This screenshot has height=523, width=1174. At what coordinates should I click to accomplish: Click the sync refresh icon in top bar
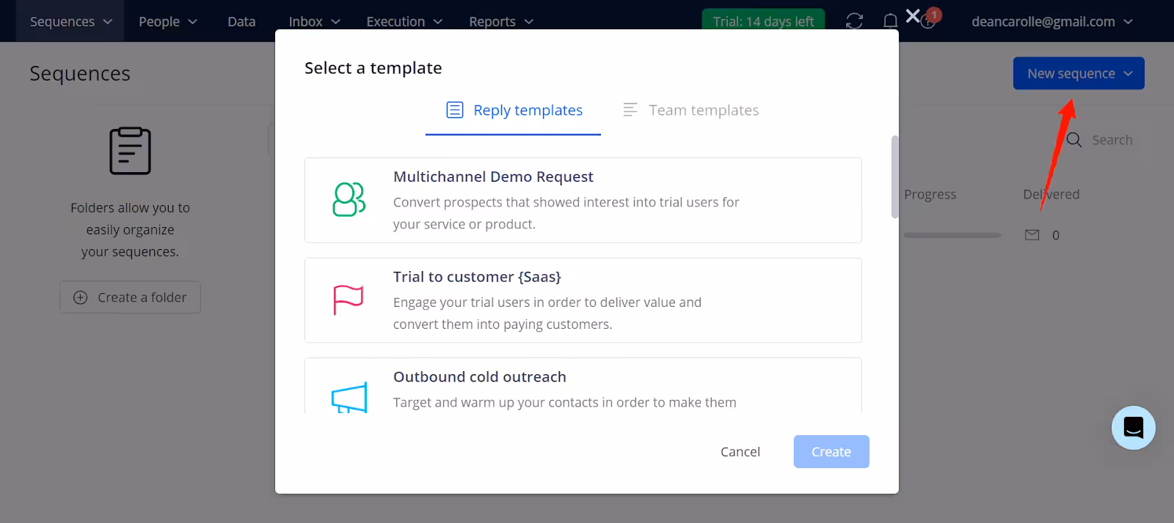coord(854,21)
